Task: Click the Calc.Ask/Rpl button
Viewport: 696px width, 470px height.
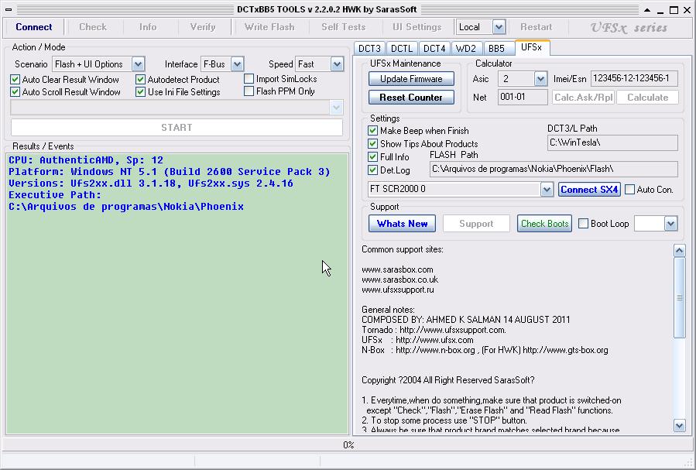Action: pyautogui.click(x=583, y=98)
